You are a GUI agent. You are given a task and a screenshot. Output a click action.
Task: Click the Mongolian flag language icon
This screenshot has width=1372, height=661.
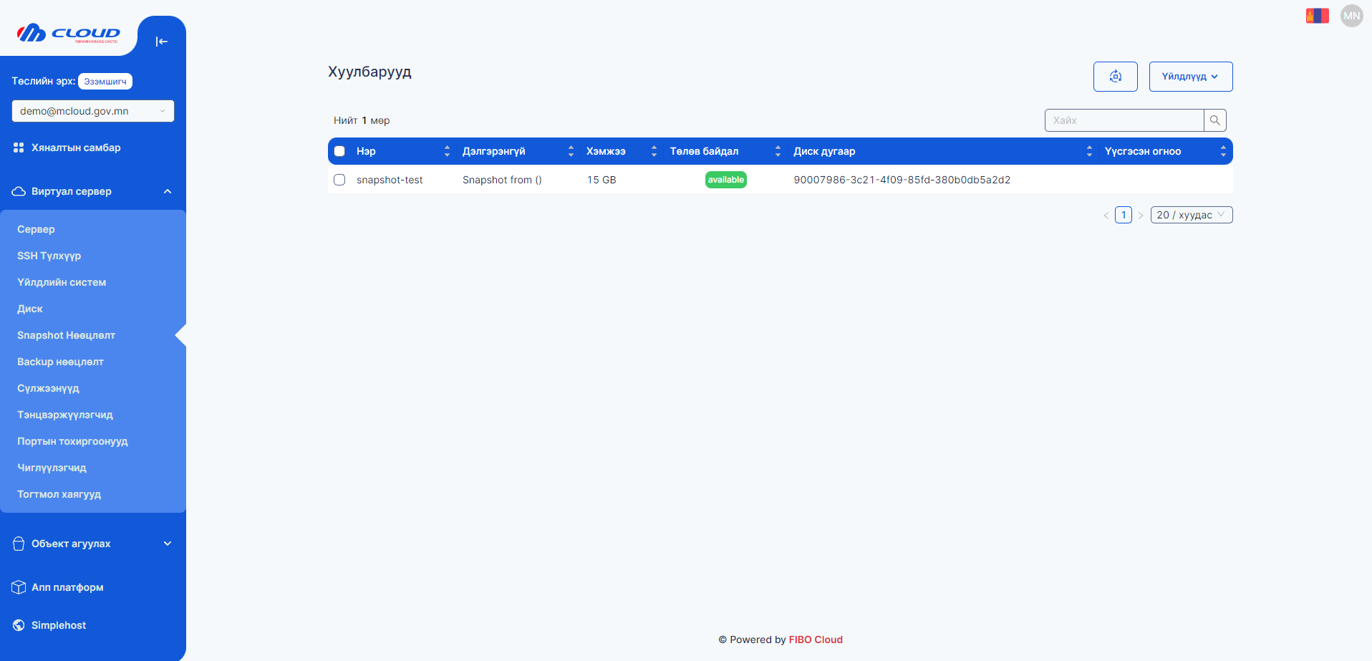pyautogui.click(x=1317, y=16)
